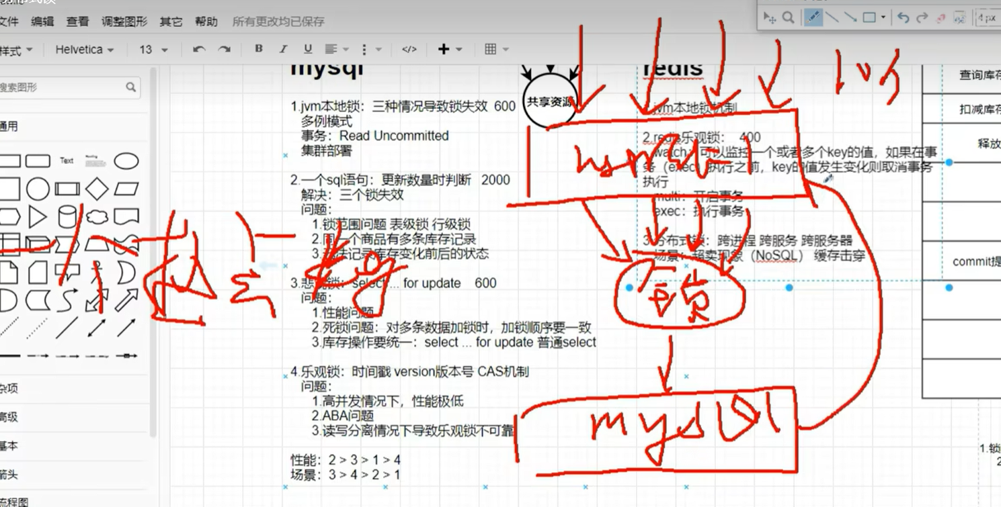
Task: Toggle underline formatting
Action: coord(308,49)
